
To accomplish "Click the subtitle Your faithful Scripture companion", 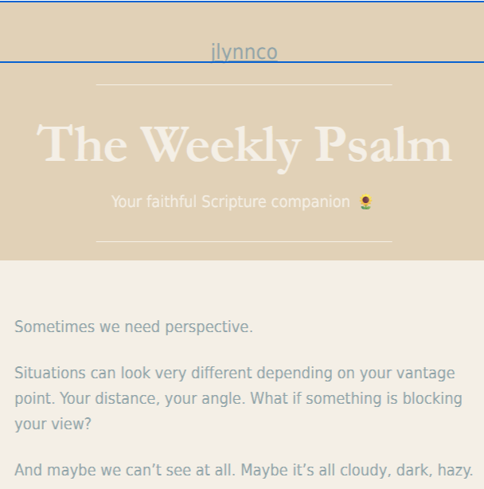I will pyautogui.click(x=231, y=201).
